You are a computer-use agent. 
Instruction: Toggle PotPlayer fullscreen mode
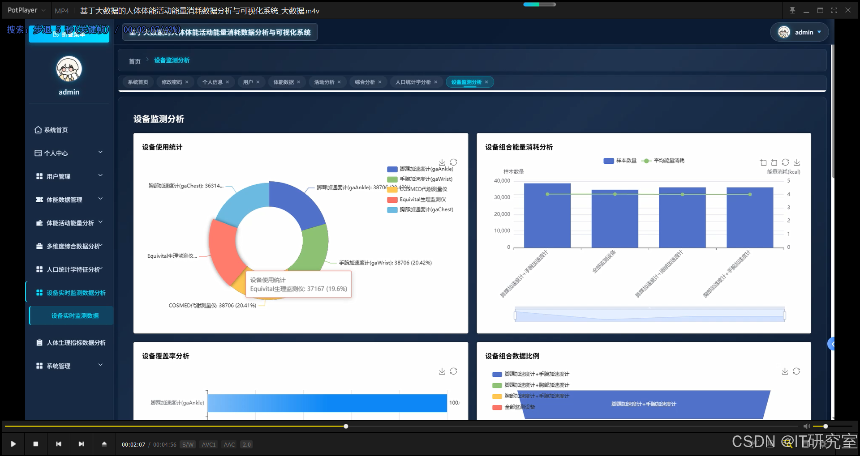tap(834, 10)
